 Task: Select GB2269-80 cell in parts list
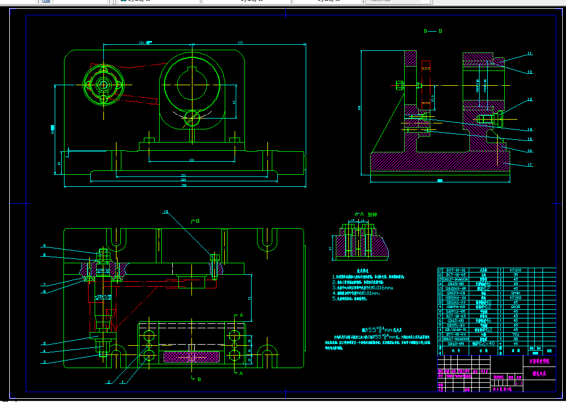click(x=456, y=288)
